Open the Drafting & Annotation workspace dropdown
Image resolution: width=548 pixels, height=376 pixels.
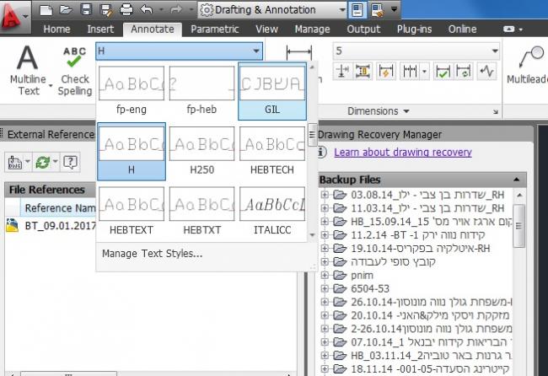tap(272, 10)
